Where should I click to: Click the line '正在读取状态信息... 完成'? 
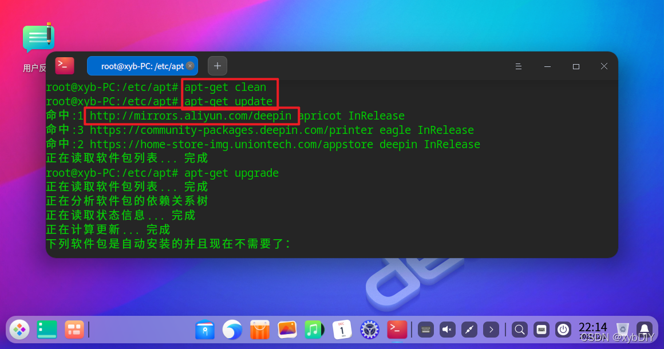coord(121,215)
